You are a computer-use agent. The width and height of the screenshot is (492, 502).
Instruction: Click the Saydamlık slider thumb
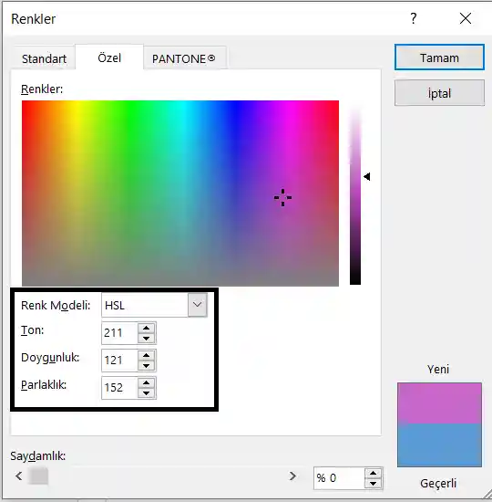(38, 476)
